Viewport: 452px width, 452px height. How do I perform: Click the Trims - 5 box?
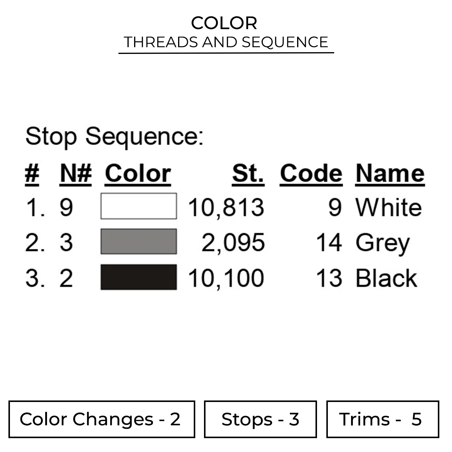(383, 419)
